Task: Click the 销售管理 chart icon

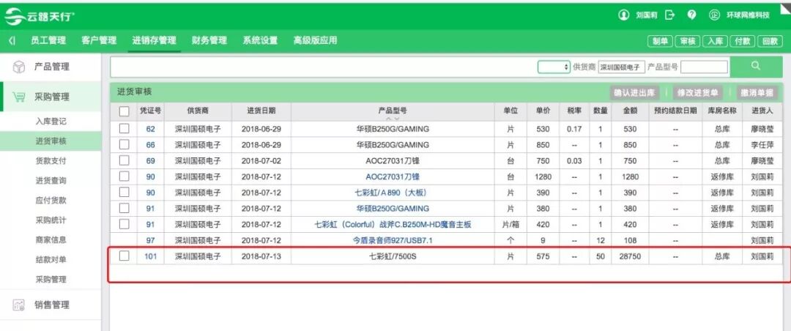Action: [18, 305]
